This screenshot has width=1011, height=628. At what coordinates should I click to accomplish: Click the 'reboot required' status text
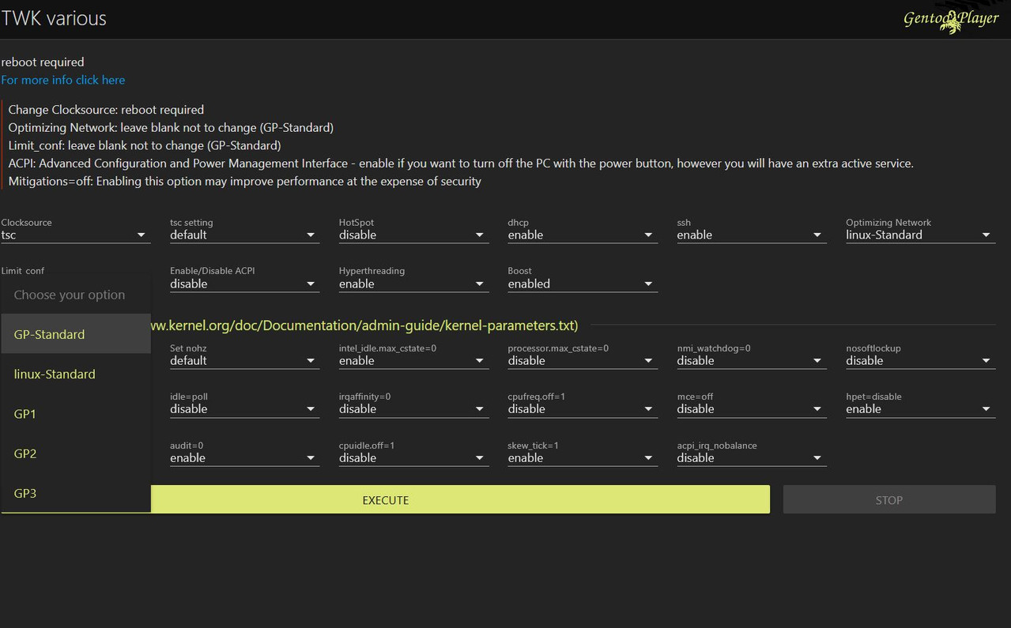(43, 62)
